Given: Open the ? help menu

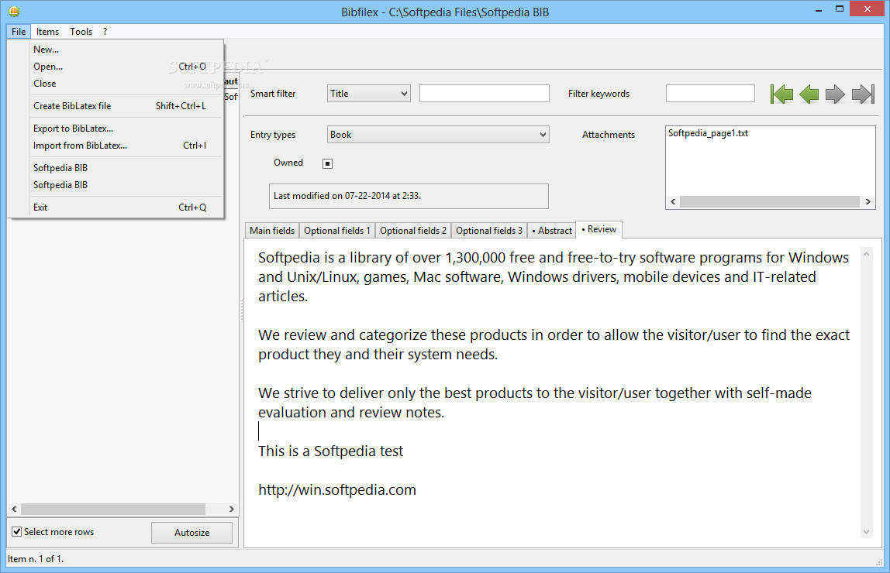Looking at the screenshot, I should [x=105, y=31].
